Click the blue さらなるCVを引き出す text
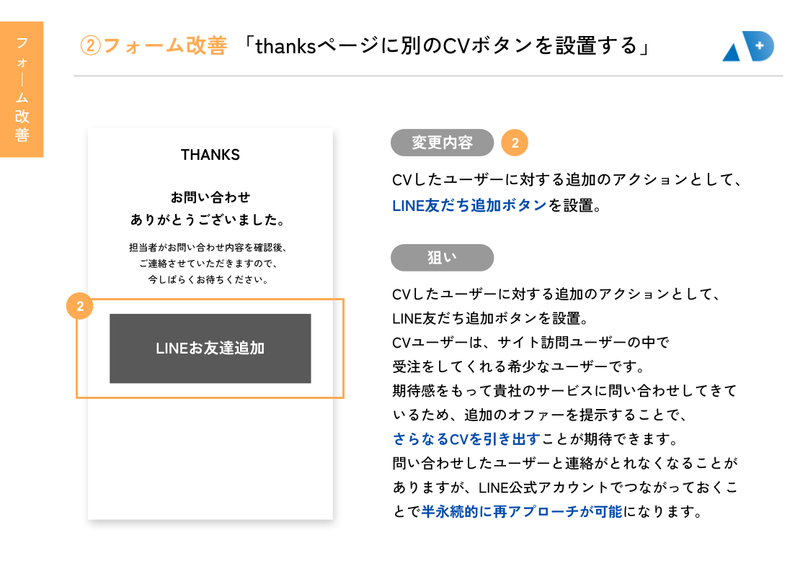Viewport: 808px width, 571px height. click(x=466, y=439)
